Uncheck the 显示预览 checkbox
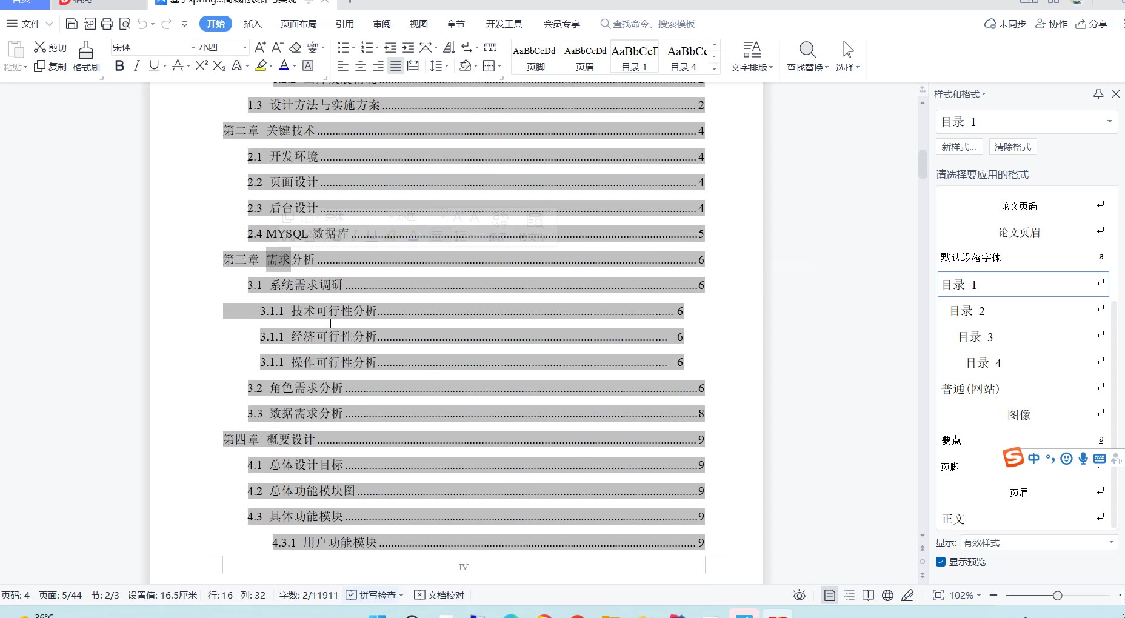Screen dimensions: 1125x618 tap(941, 562)
